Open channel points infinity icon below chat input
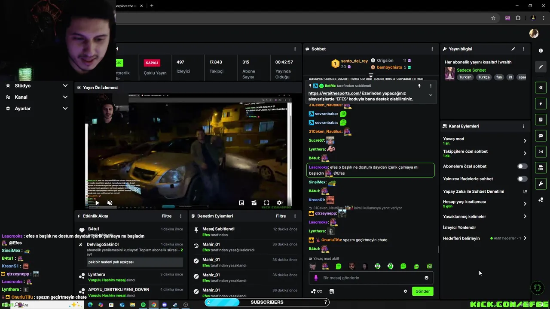The image size is (550, 309). click(316, 291)
